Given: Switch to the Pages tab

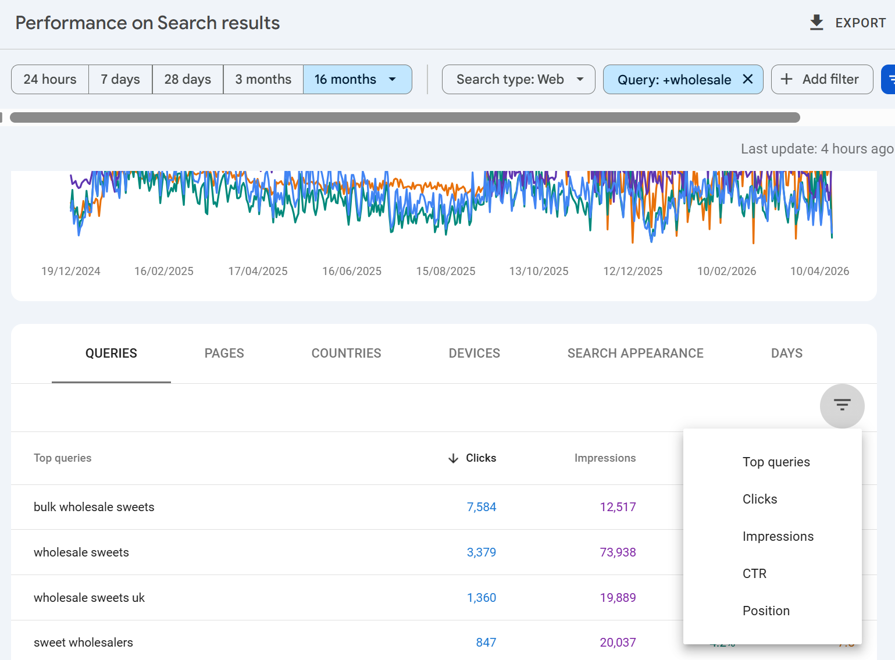Looking at the screenshot, I should 224,353.
